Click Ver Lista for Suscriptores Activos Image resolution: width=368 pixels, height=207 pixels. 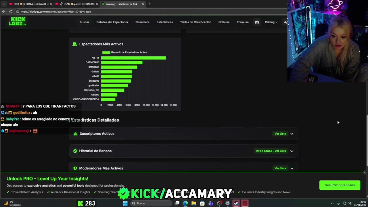[280, 134]
